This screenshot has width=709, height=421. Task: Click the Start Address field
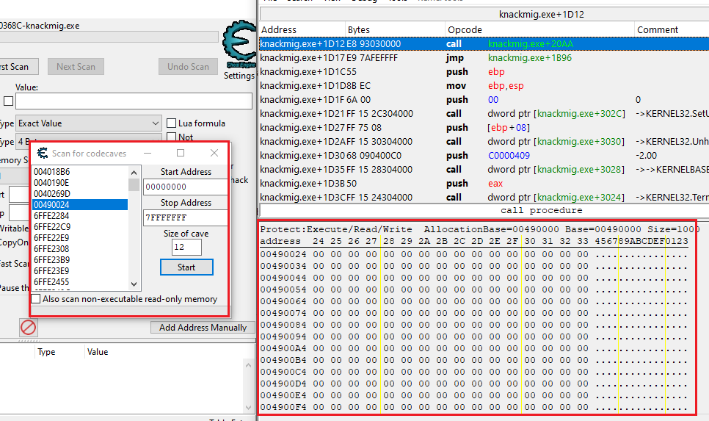click(186, 187)
